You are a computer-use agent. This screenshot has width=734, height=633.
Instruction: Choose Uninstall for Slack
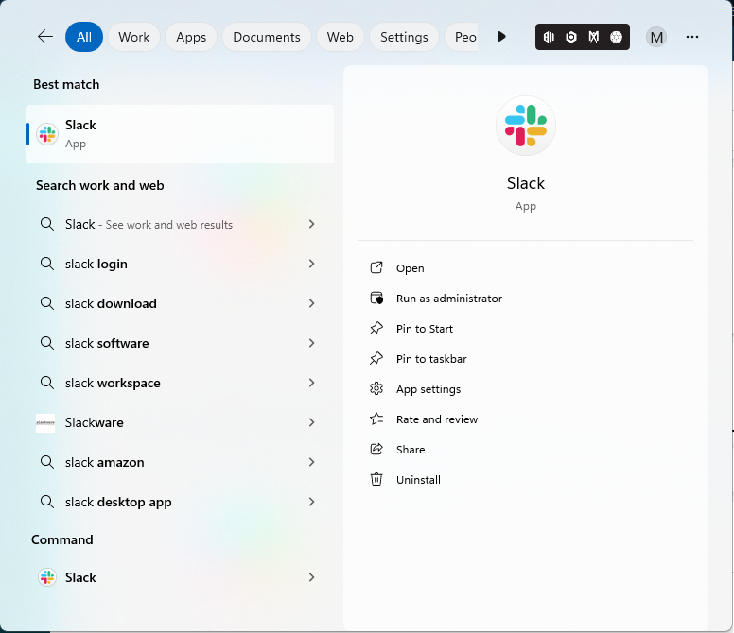point(418,480)
